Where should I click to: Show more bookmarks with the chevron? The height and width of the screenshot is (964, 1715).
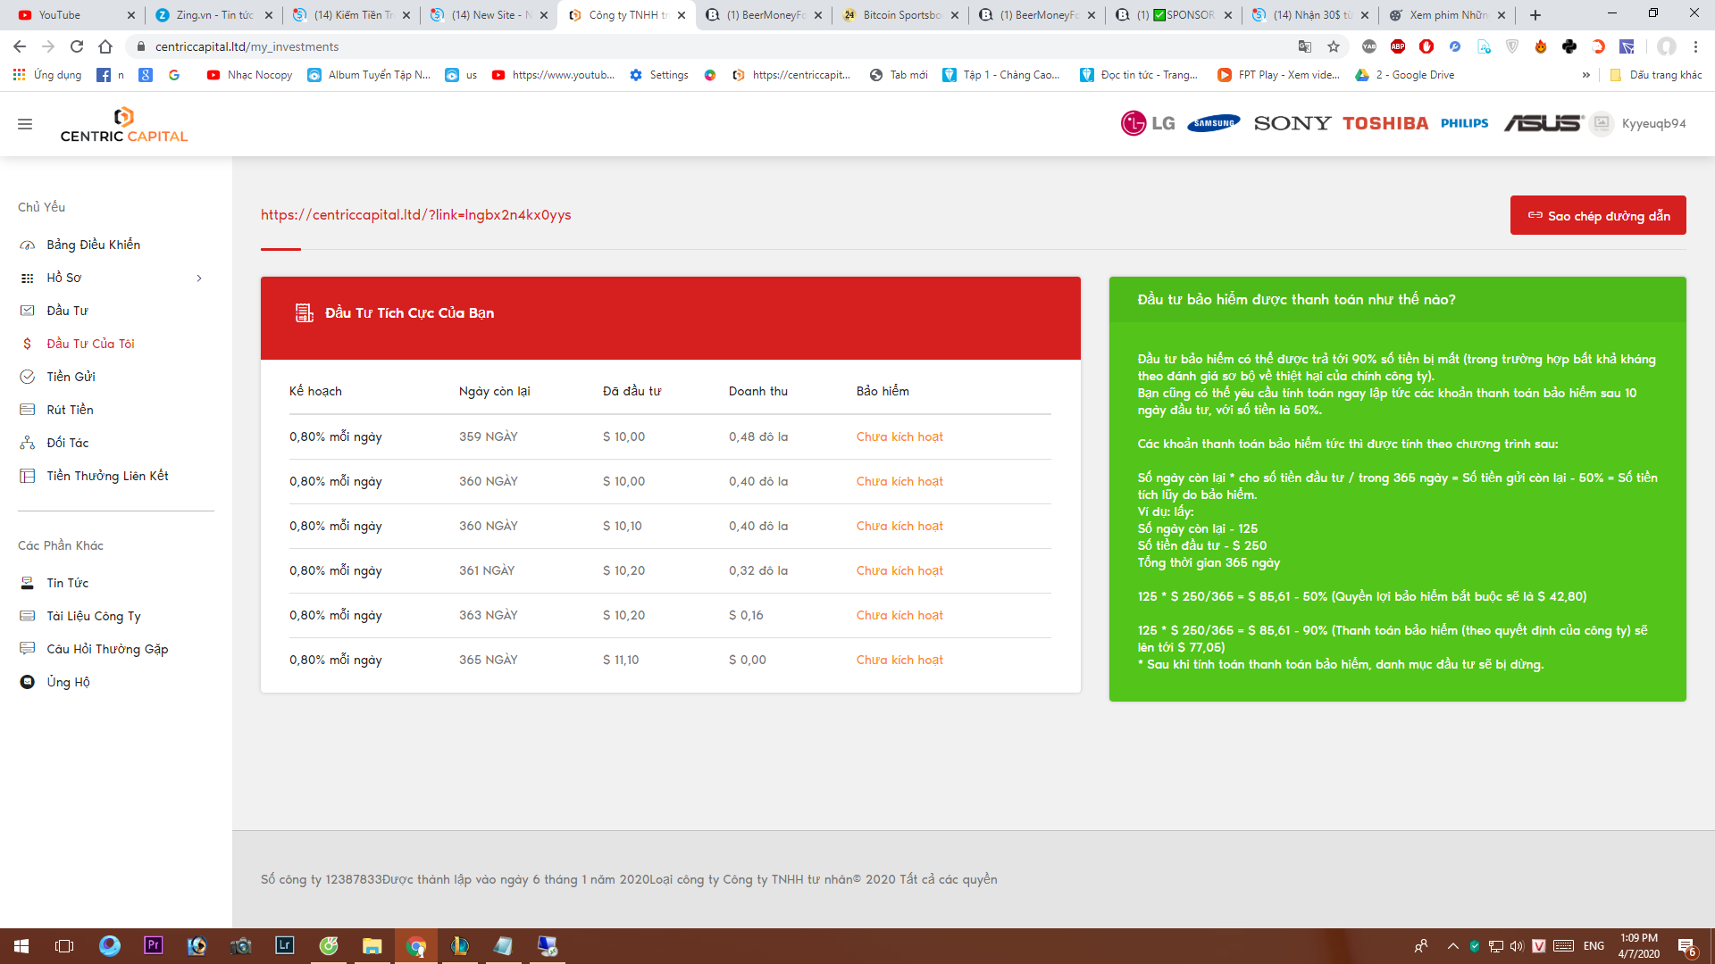tap(1585, 75)
